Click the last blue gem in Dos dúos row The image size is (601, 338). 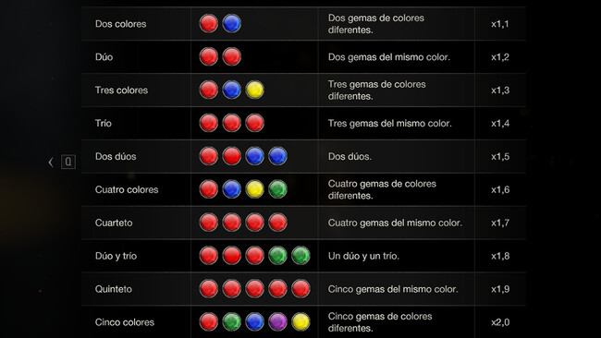coord(278,156)
